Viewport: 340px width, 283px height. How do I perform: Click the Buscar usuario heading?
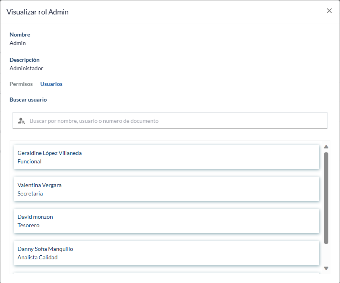coord(28,100)
